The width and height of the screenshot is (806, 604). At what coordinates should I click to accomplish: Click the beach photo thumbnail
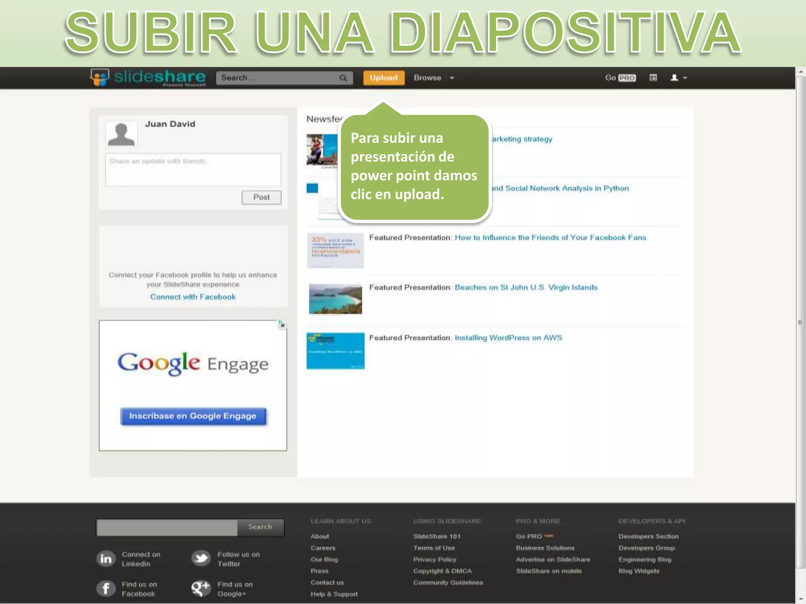coord(335,299)
